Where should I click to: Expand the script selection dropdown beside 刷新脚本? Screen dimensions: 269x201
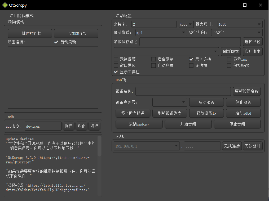click(166, 51)
